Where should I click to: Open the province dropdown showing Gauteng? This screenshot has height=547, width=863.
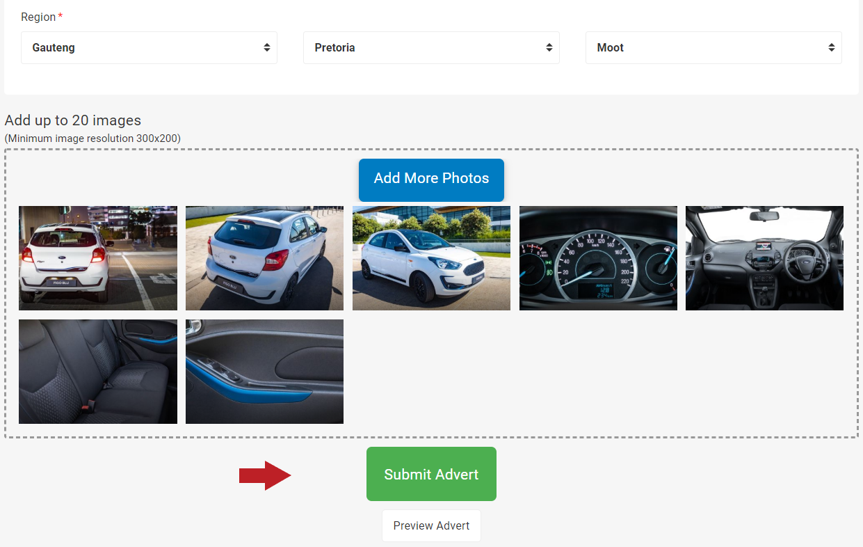pyautogui.click(x=149, y=47)
